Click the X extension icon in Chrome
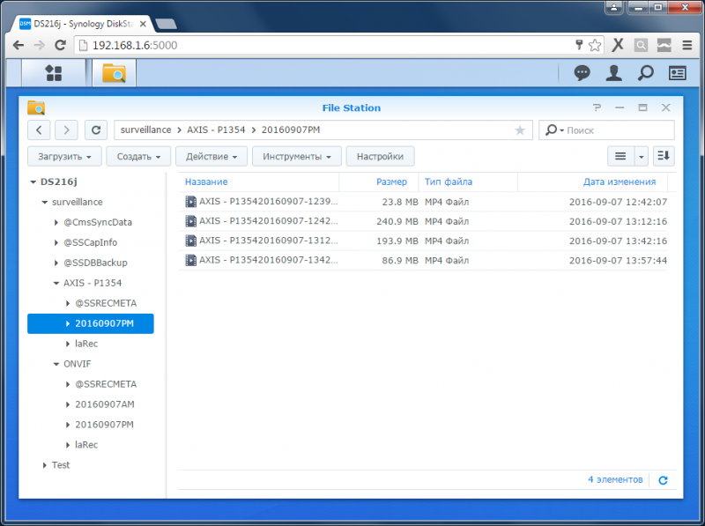 pyautogui.click(x=619, y=45)
